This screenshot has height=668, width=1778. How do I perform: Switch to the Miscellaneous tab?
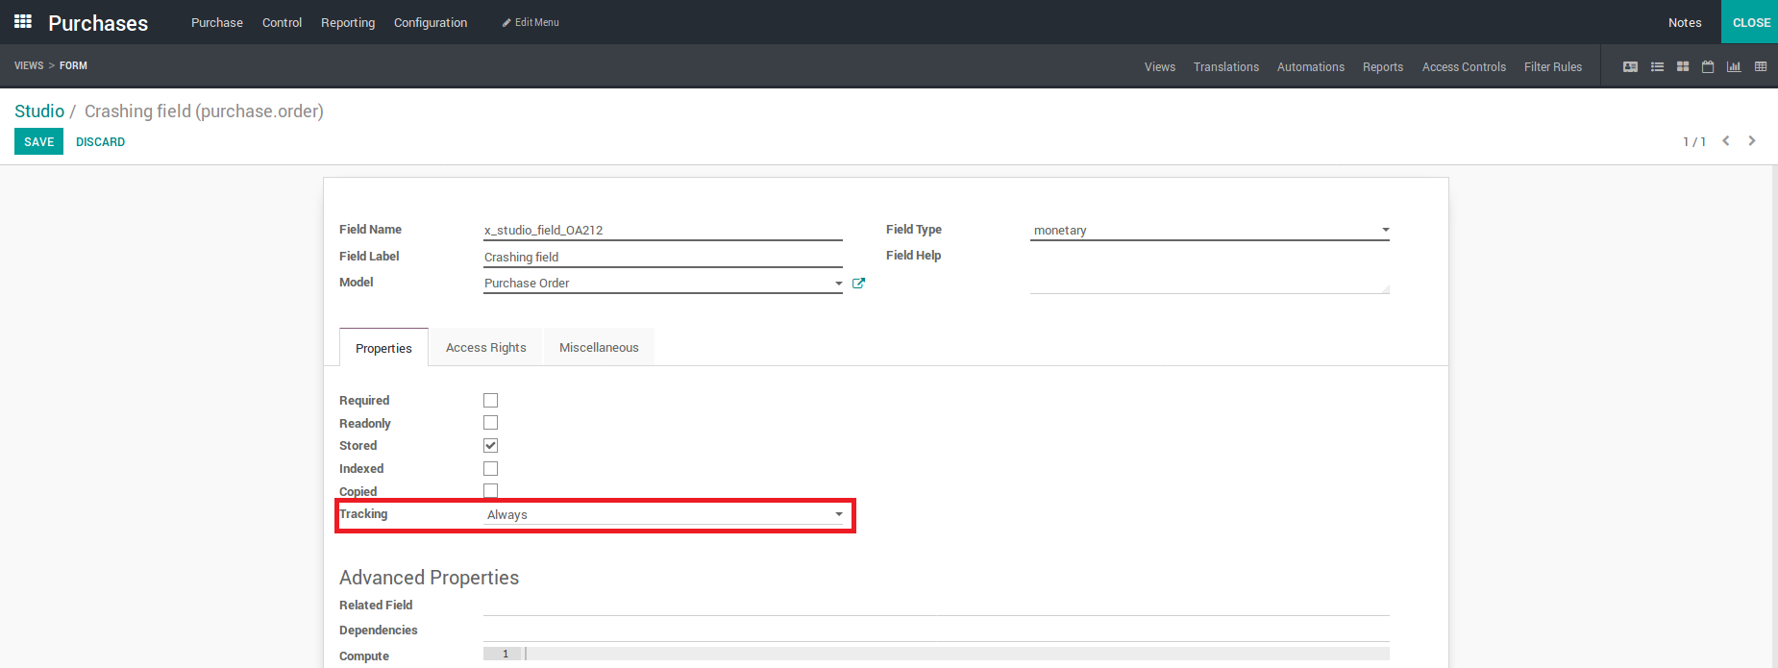click(x=599, y=347)
